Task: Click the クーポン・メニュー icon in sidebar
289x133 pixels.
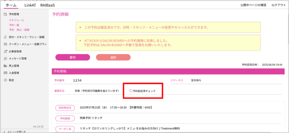Action: 5,44
